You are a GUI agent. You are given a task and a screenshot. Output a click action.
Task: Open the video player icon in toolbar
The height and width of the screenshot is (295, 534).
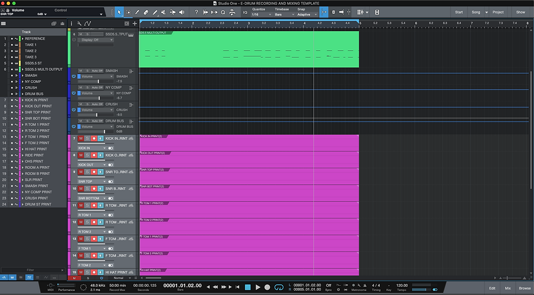(x=377, y=12)
